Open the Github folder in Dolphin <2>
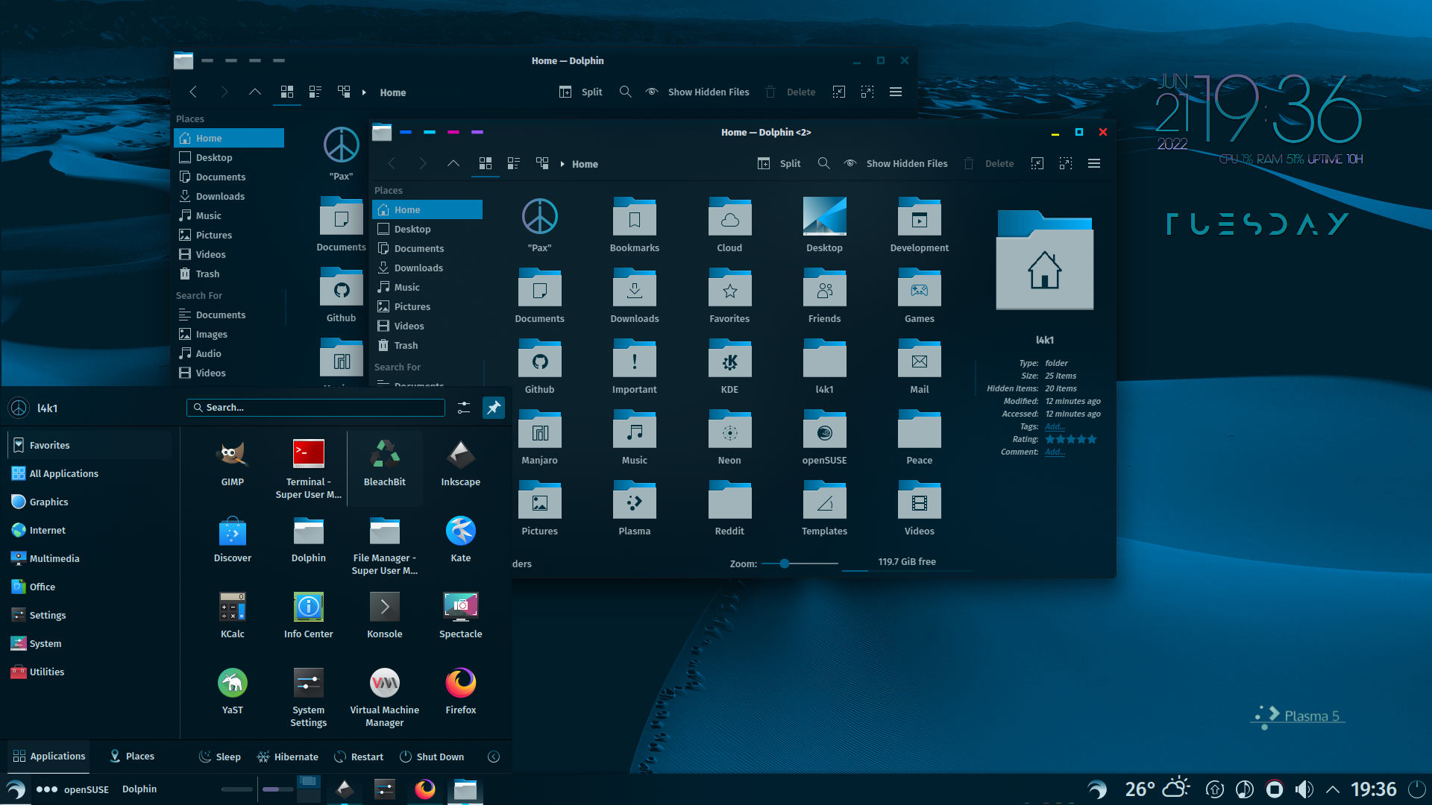The width and height of the screenshot is (1432, 805). coord(539,366)
